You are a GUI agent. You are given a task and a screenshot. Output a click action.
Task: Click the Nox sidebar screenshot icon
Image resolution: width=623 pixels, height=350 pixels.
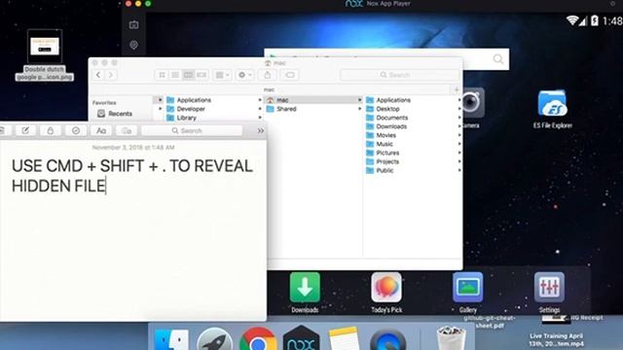click(133, 25)
